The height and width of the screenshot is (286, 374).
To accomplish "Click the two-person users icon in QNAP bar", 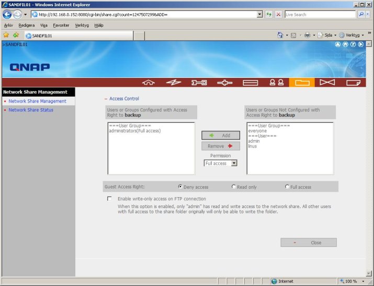I will point(276,83).
